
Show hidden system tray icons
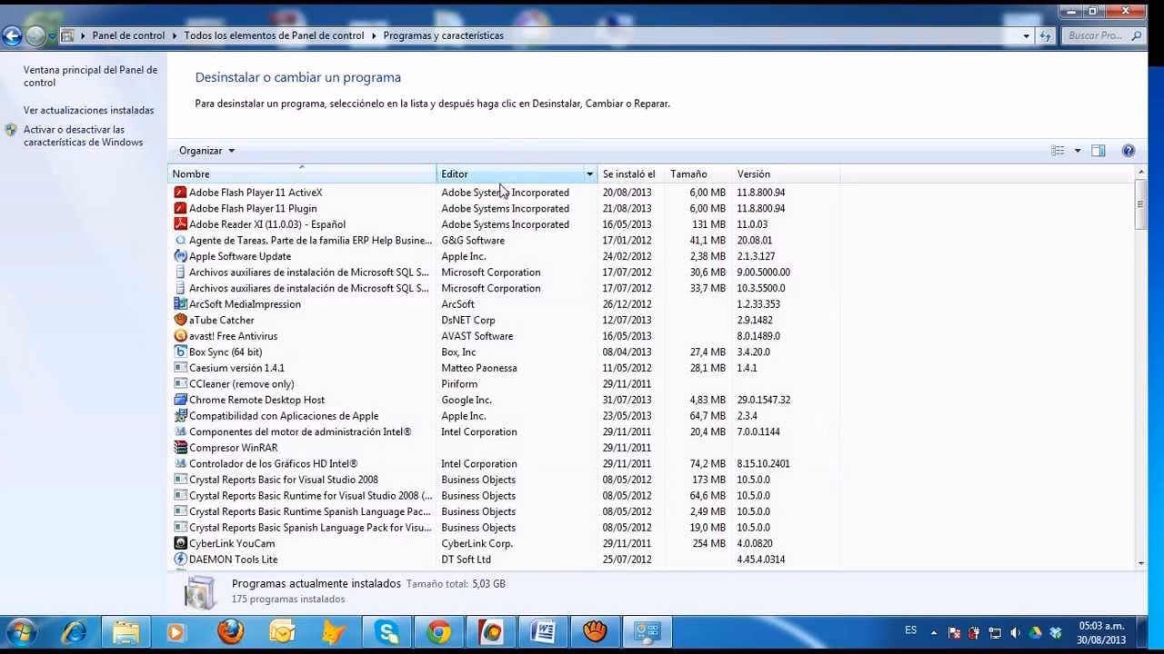click(936, 633)
